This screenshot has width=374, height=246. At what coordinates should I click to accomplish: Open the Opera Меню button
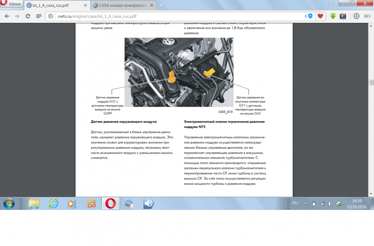tap(12, 4)
